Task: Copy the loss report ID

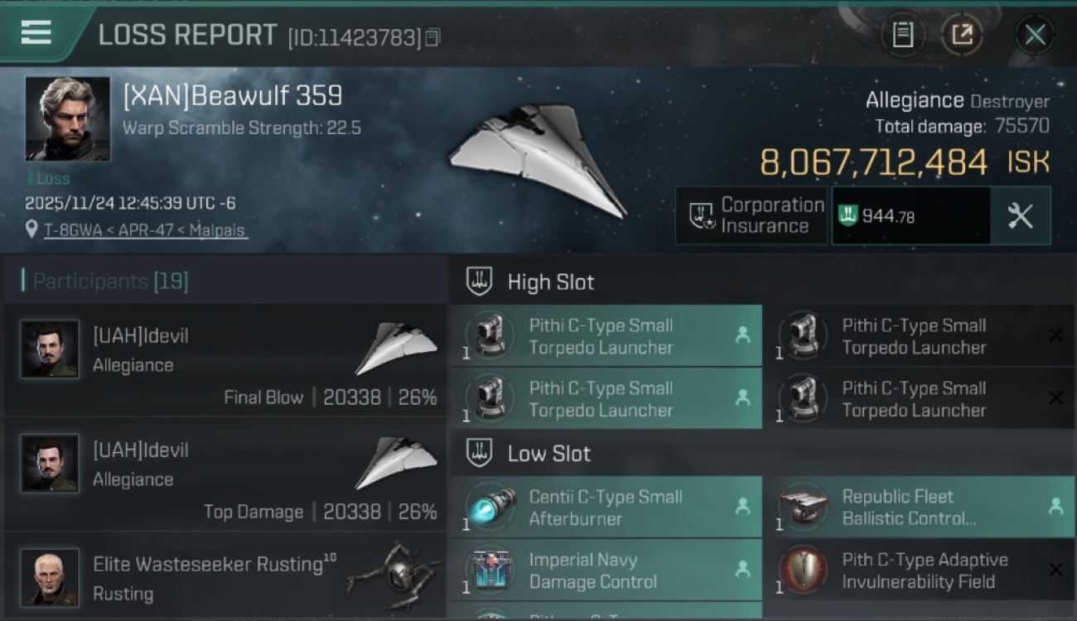Action: (x=432, y=37)
